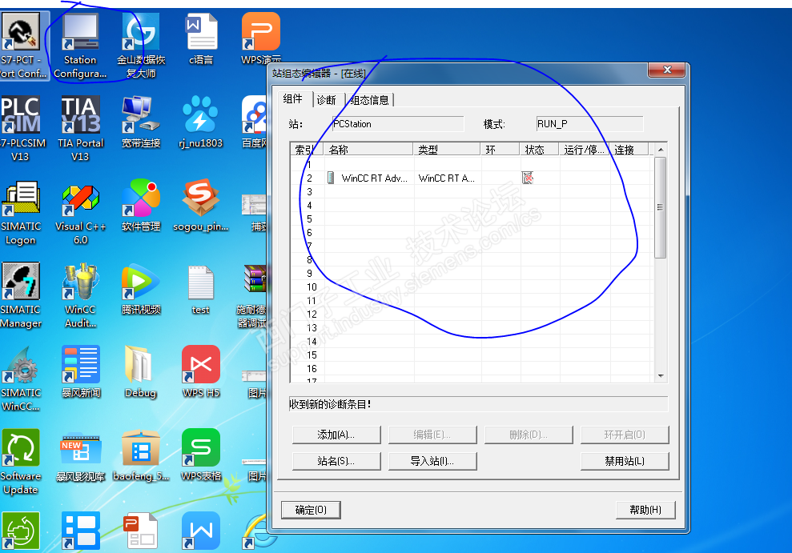The width and height of the screenshot is (792, 553).
Task: Select the component icon beside WinCC RT Adv...
Action: coord(331,178)
